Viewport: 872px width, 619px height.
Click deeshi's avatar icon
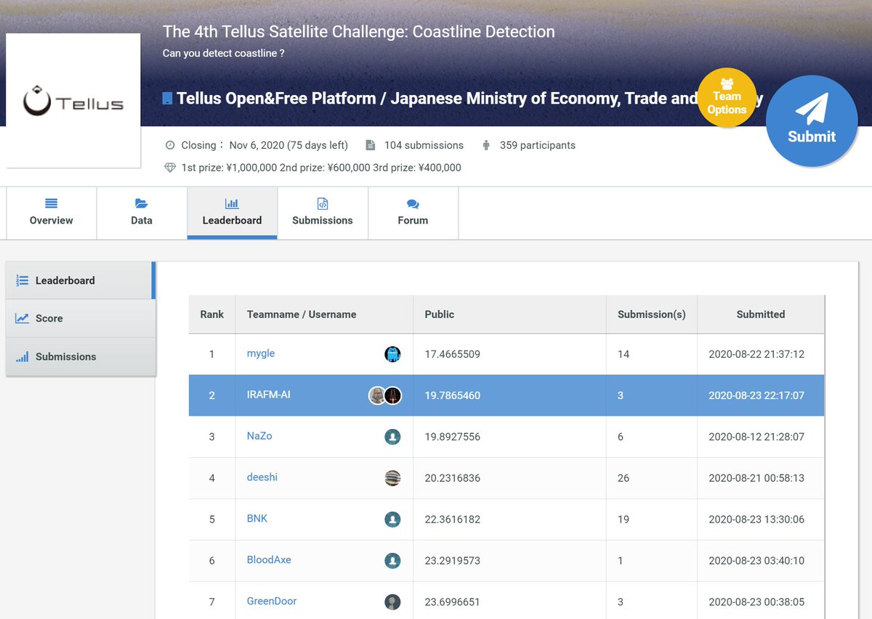click(392, 478)
